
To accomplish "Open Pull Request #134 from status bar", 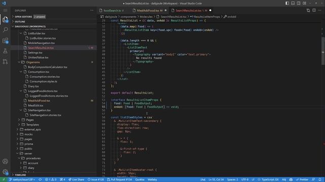I will pyautogui.click(x=120, y=179).
